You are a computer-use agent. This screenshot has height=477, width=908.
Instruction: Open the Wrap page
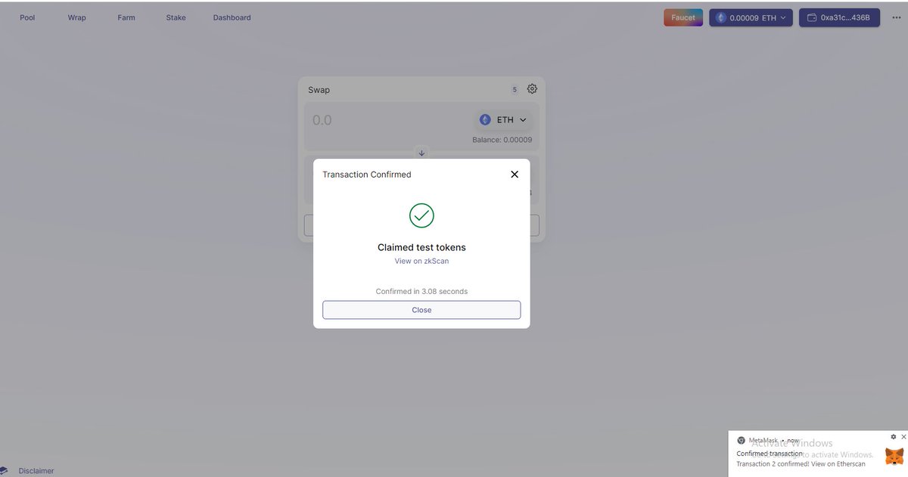76,17
